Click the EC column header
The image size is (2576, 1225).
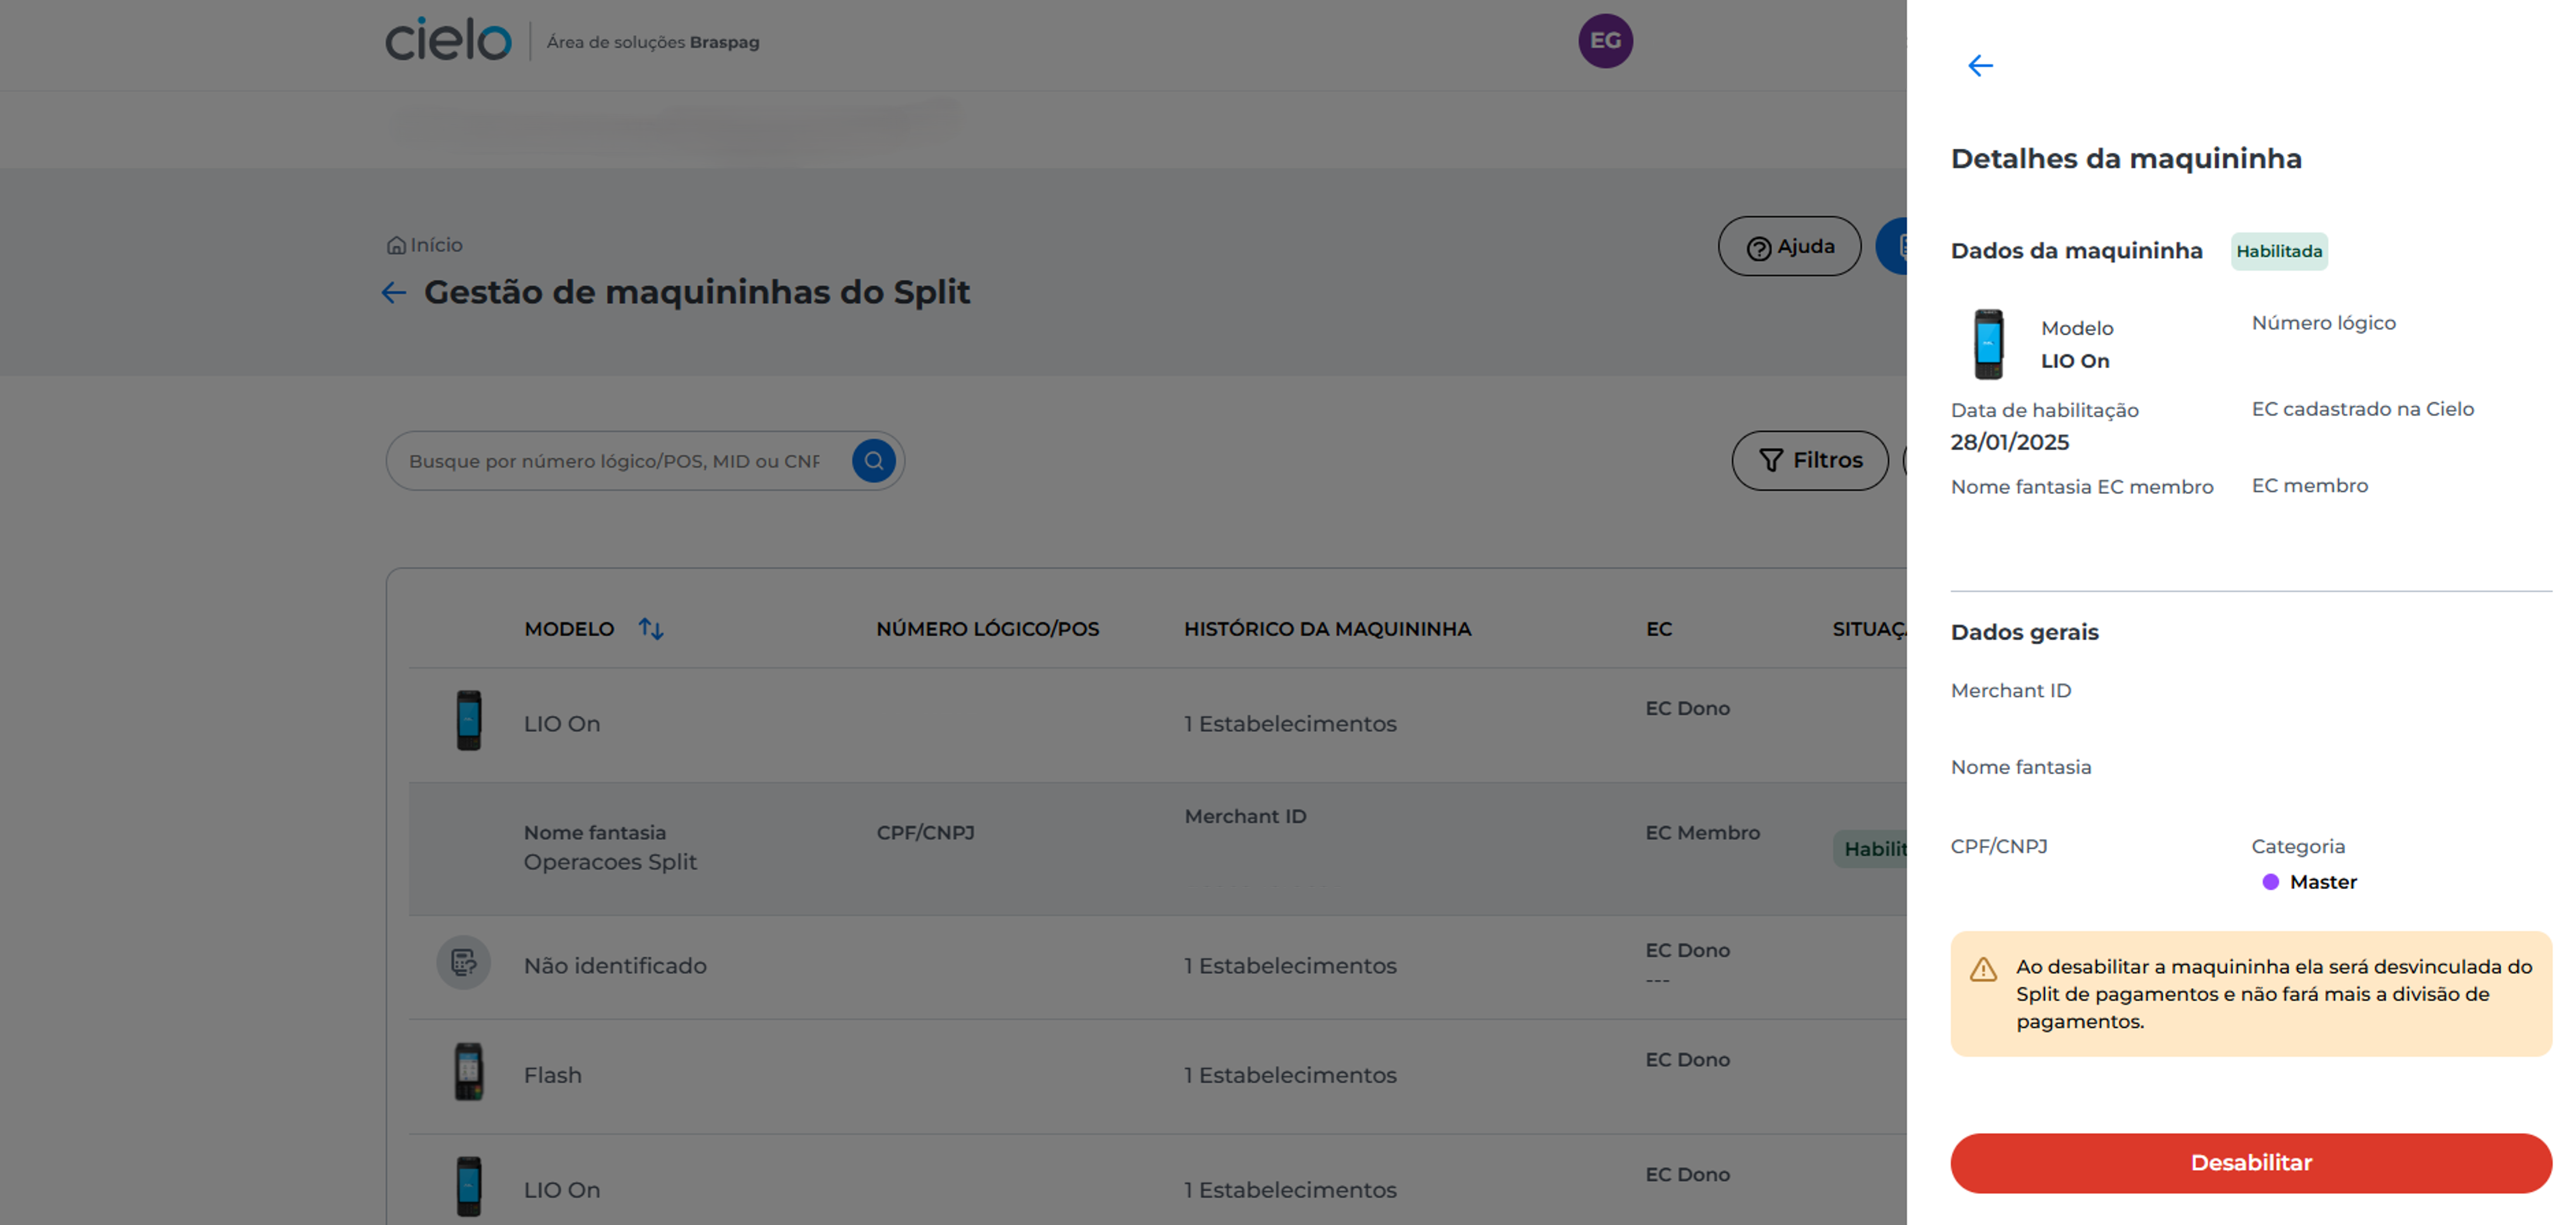[1658, 629]
